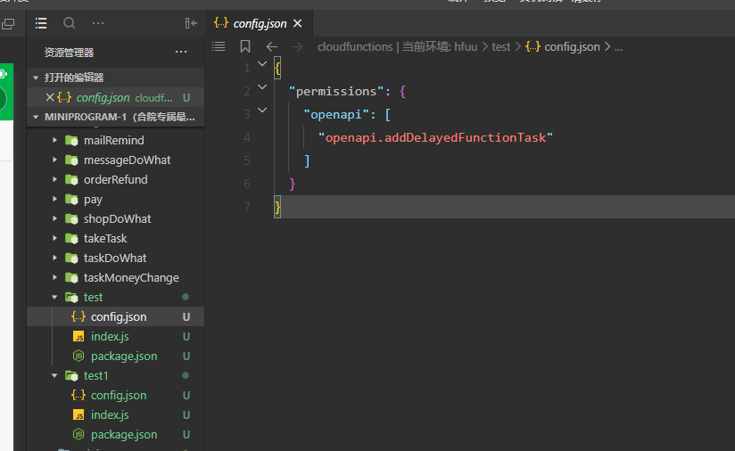Screen dimensions: 735x451
Task: Open the sidebar more actions ellipsis
Action: click(98, 23)
